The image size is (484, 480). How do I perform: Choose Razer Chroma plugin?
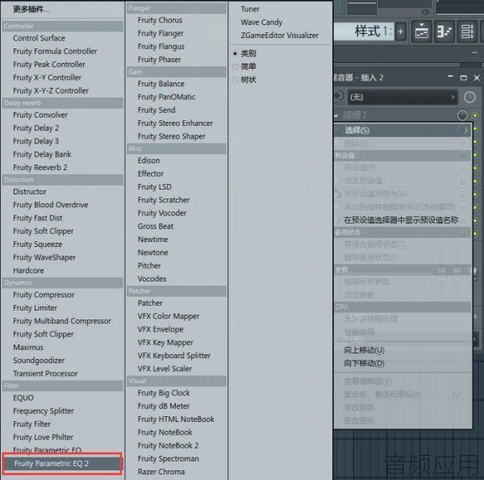[161, 472]
